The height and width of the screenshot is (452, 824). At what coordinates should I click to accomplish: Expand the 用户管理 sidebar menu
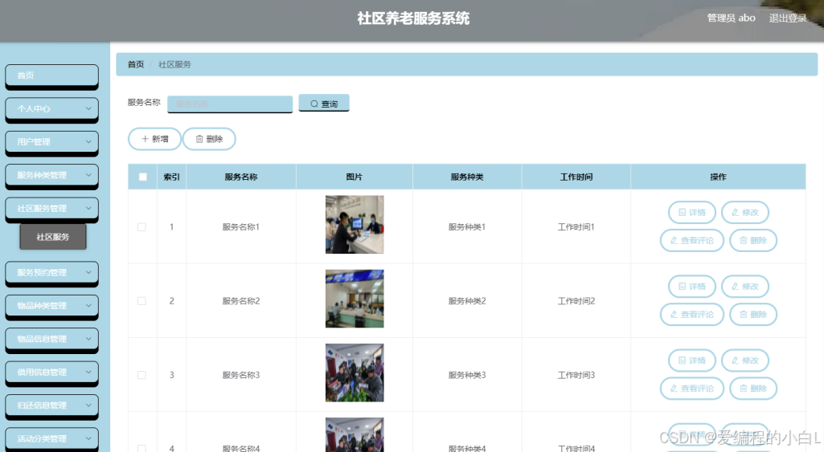point(52,142)
